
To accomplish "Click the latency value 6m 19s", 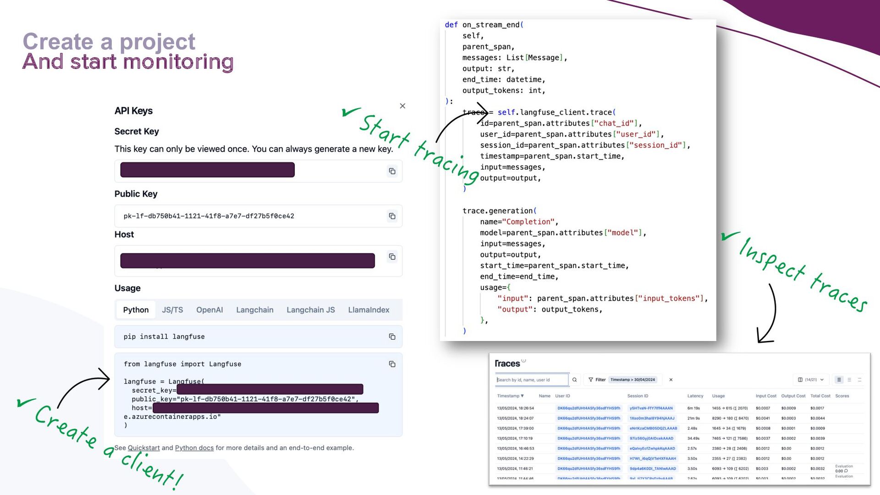I will 693,408.
